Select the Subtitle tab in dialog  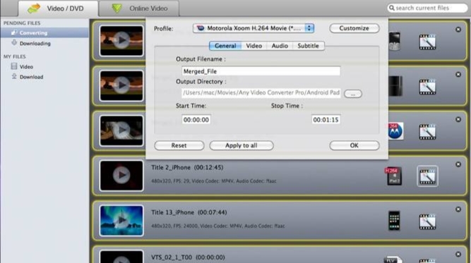(308, 46)
